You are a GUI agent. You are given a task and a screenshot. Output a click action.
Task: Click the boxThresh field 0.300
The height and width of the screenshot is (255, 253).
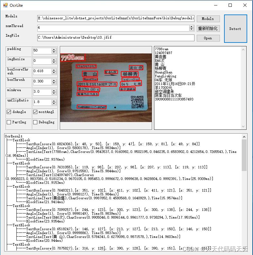tap(42, 81)
